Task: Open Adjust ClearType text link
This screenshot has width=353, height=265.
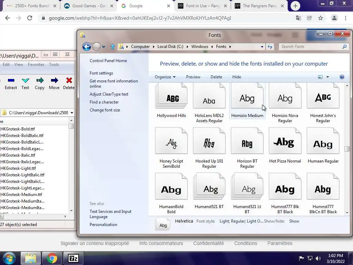Action: click(109, 94)
